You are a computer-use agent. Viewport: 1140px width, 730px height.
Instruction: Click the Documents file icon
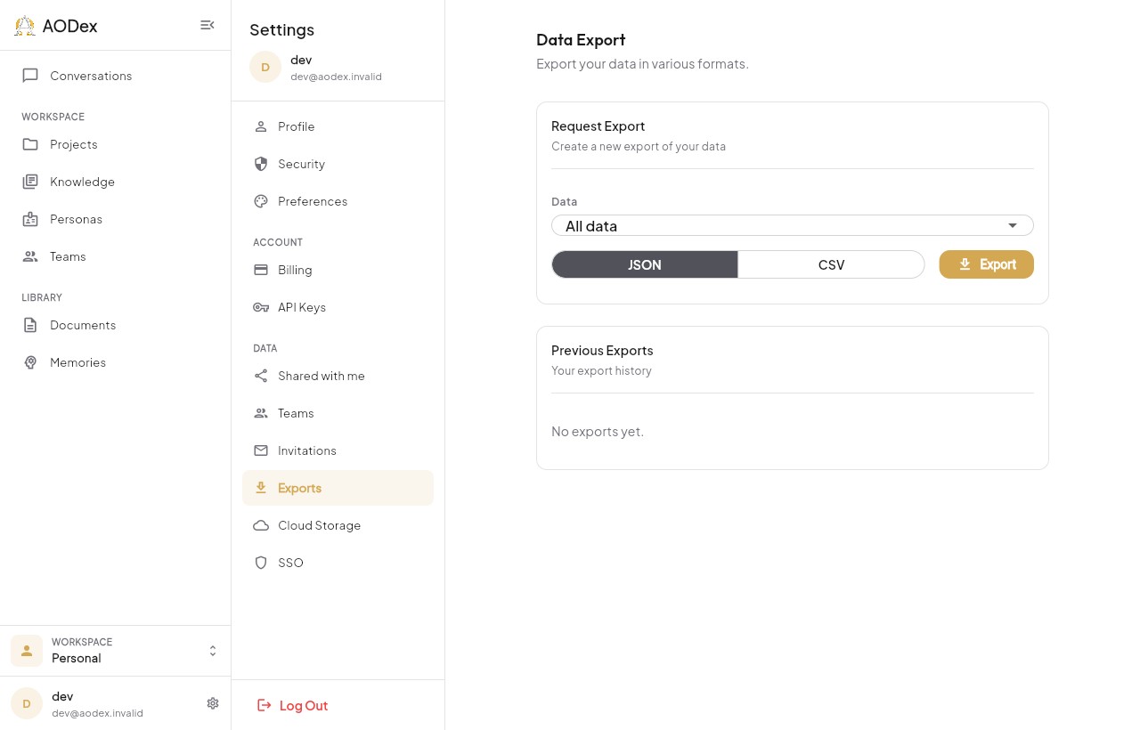click(x=30, y=325)
